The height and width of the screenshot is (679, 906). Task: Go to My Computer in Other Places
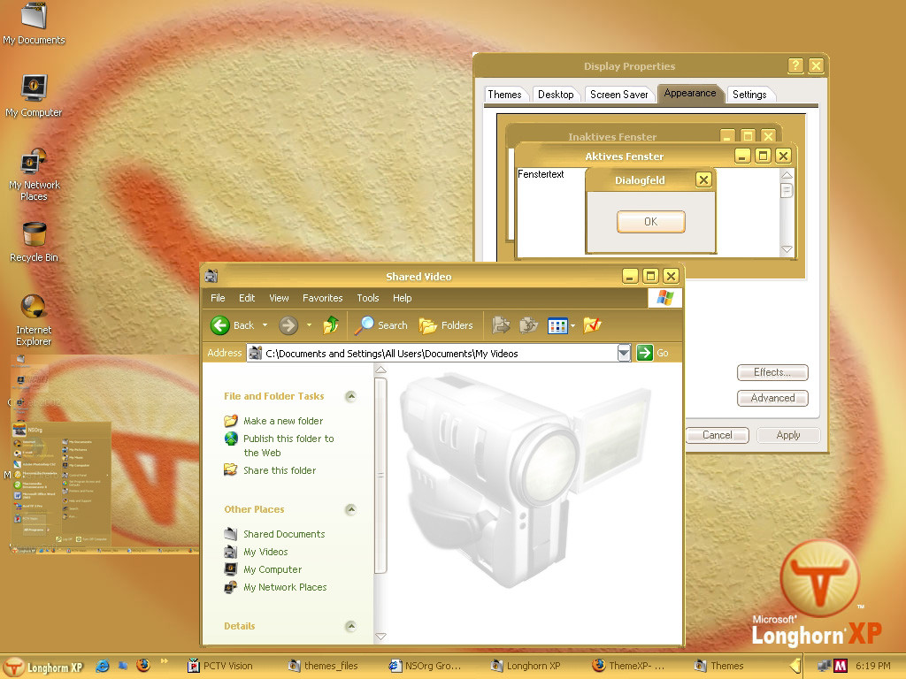click(273, 569)
